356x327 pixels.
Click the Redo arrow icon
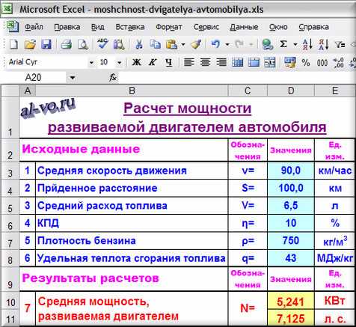tap(239, 45)
